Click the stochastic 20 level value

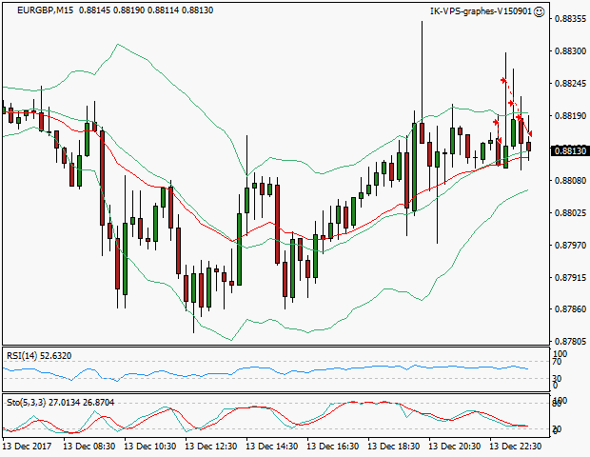(x=559, y=429)
